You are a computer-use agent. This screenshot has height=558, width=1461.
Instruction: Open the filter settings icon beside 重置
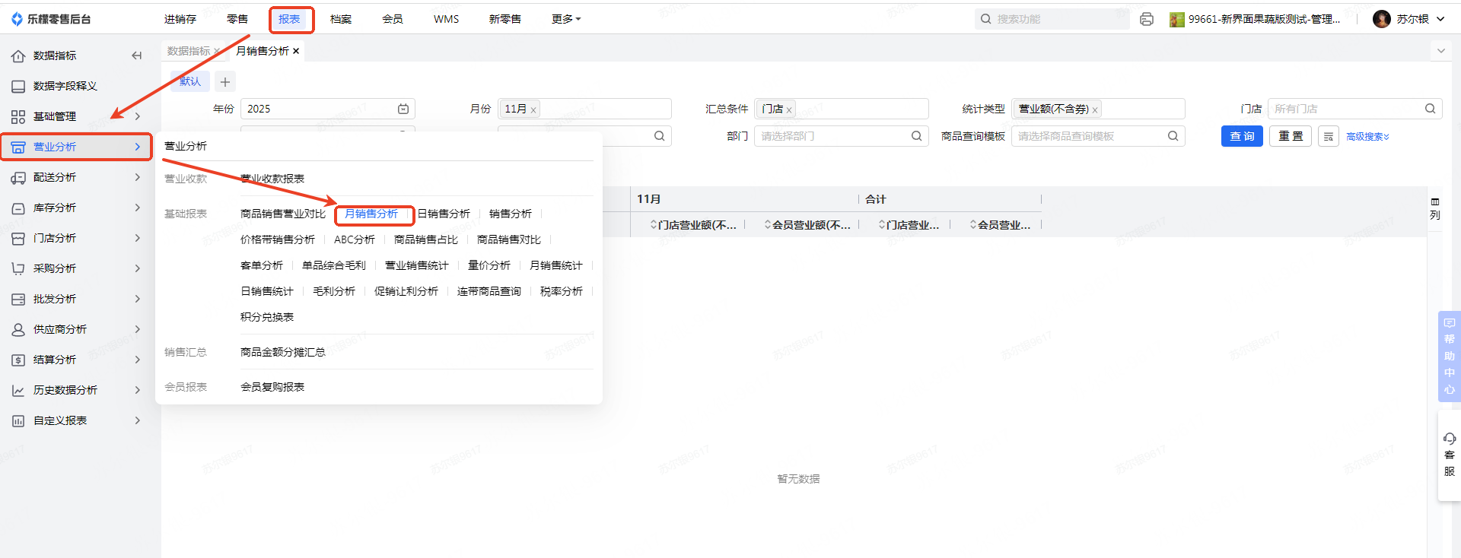[1328, 136]
